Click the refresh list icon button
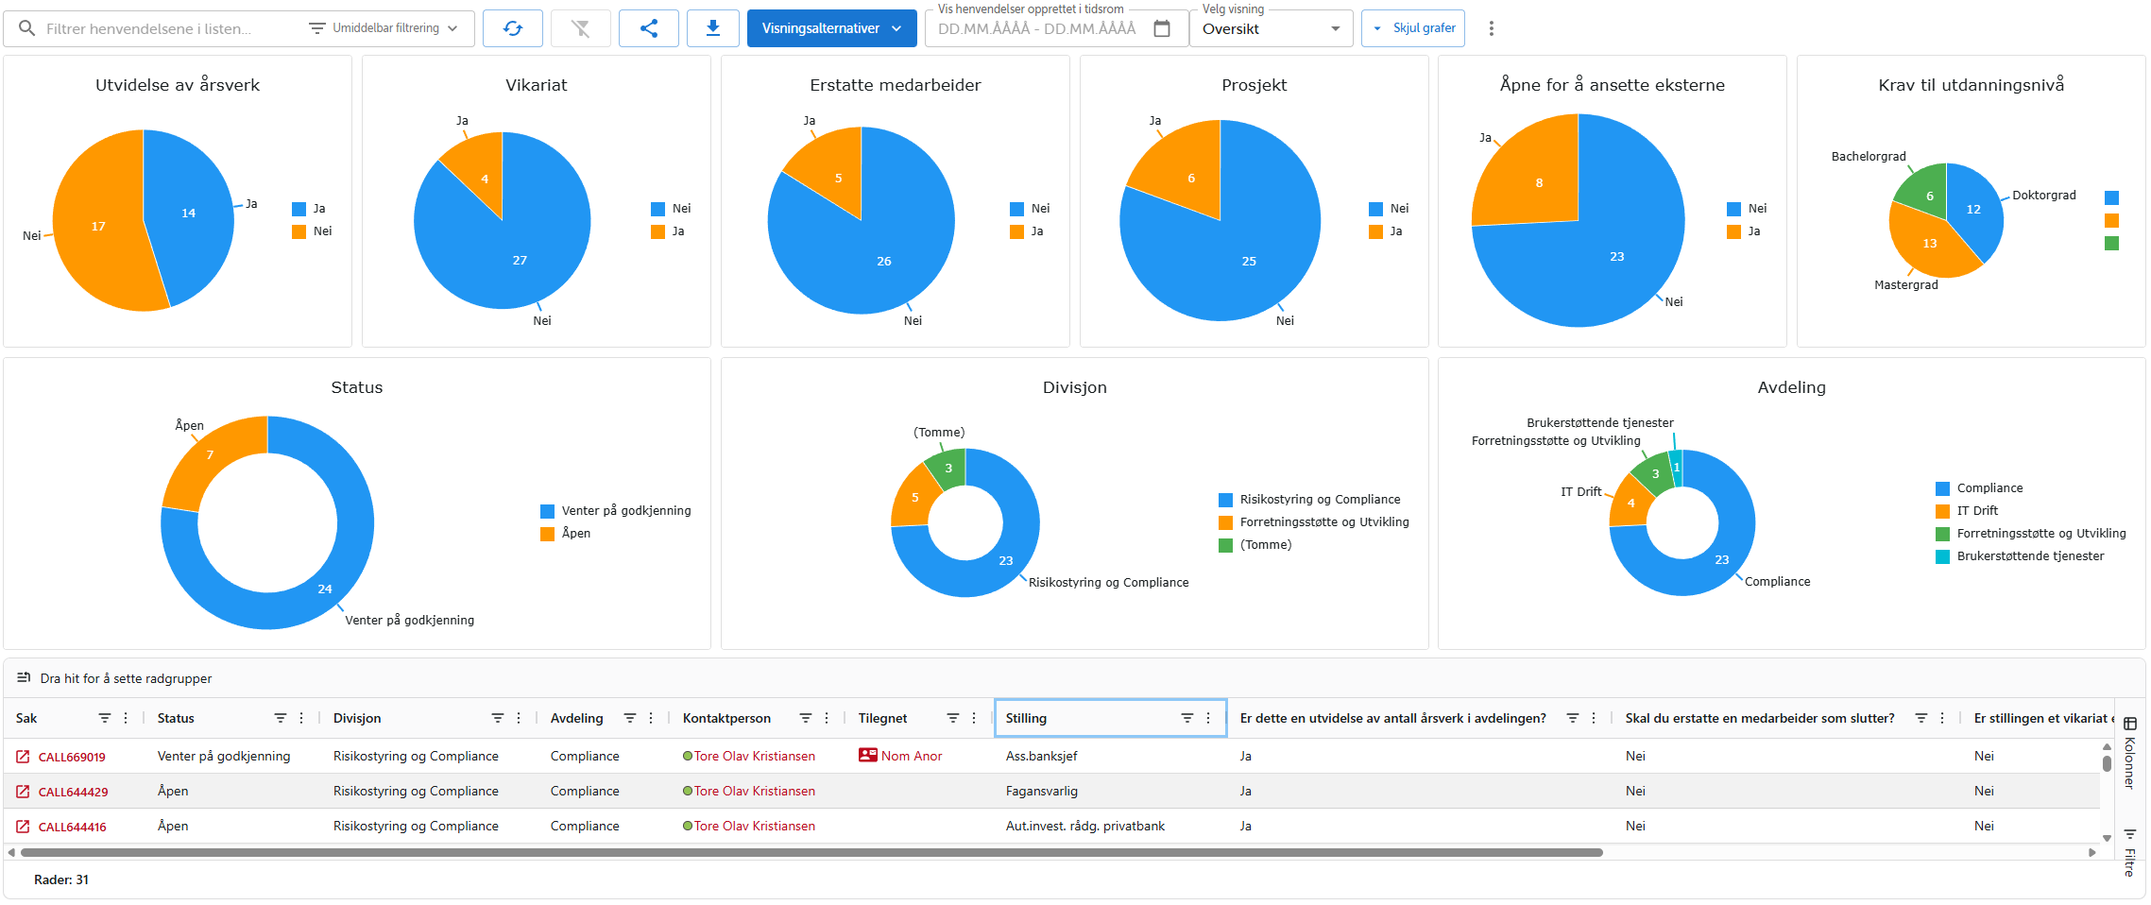 (512, 28)
